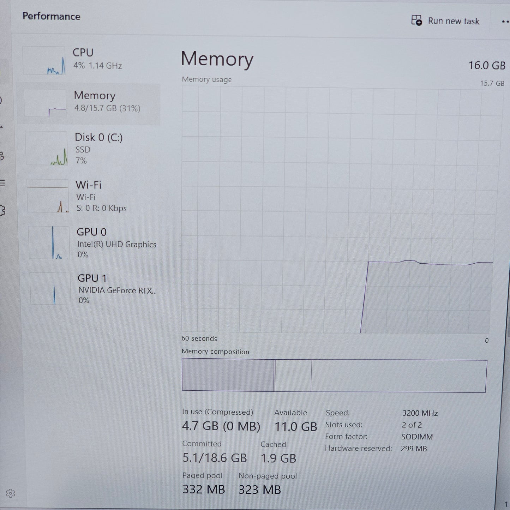
Task: Click the 5.1/18.6 GB committed value
Action: coord(214,458)
